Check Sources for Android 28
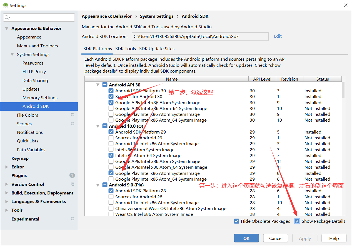The height and width of the screenshot is (246, 352). click(111, 197)
